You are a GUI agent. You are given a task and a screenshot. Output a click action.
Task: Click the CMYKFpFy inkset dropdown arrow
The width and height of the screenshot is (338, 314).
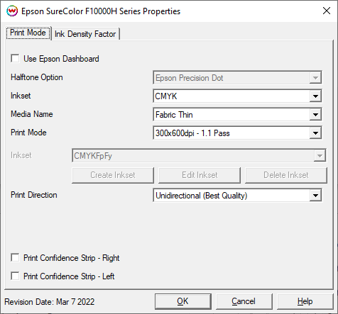click(320, 155)
